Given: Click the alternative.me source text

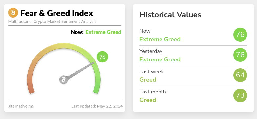Looking at the screenshot, I should pos(21,106).
